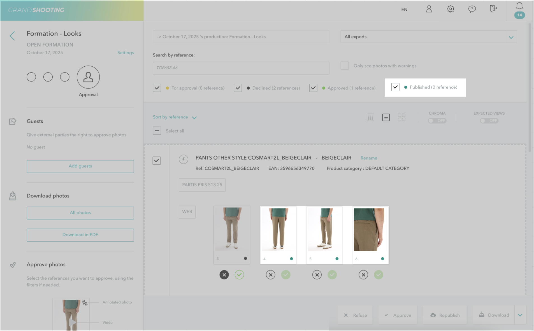The height and width of the screenshot is (331, 534).
Task: Click the annotated photo example thumbnail
Action: point(71,314)
